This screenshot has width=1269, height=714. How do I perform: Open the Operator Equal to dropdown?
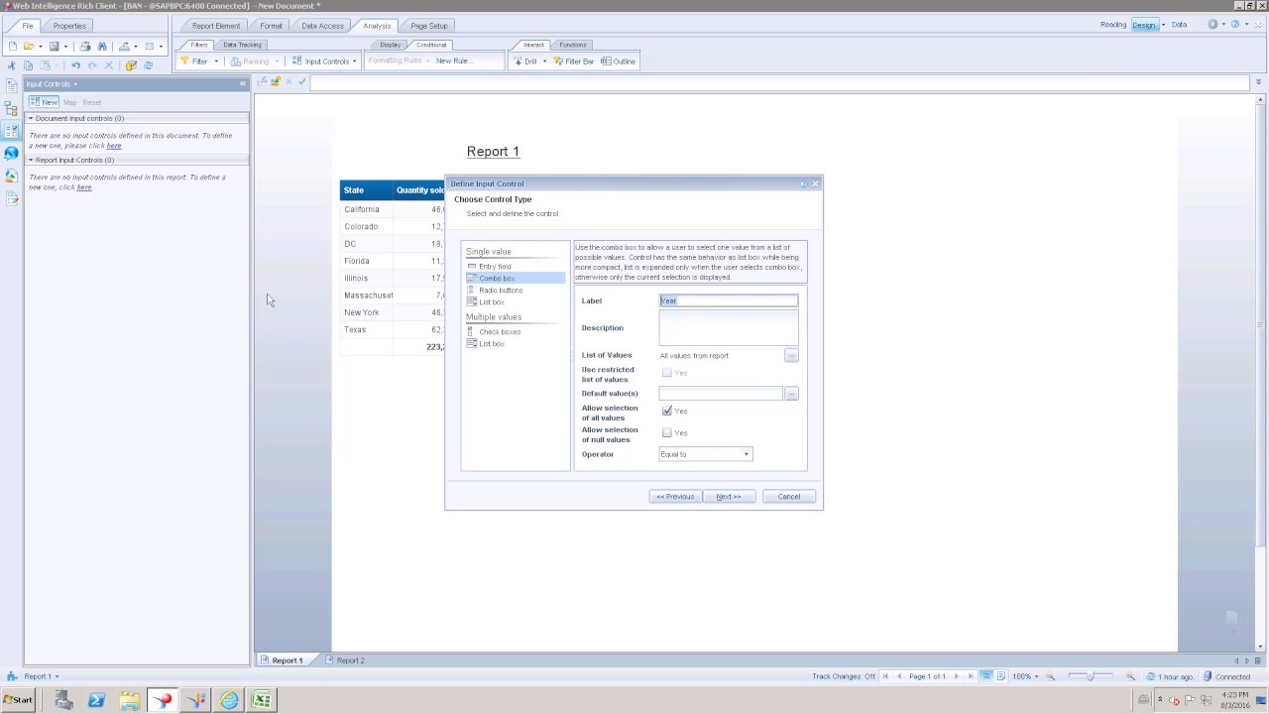[706, 454]
